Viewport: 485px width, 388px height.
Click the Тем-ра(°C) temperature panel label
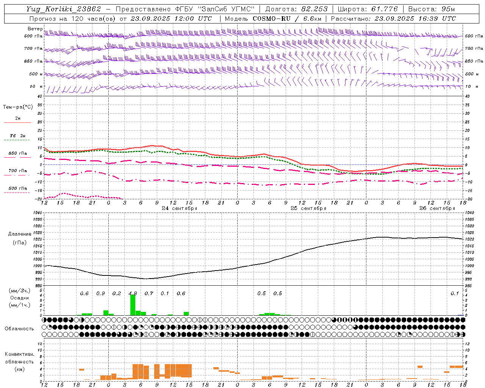point(18,107)
